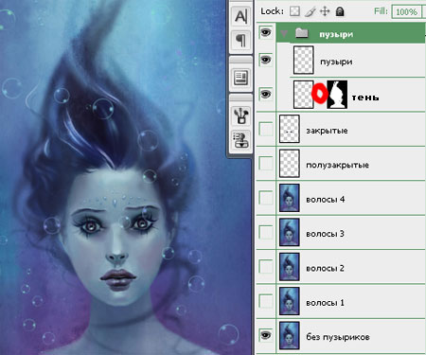Select the тень layer mask thumbnail

337,95
